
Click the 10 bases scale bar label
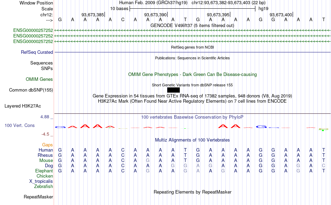click(119, 9)
